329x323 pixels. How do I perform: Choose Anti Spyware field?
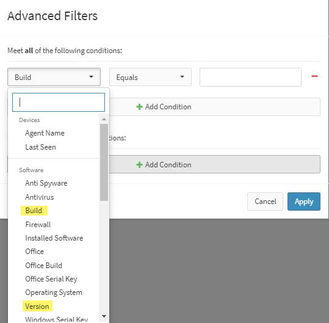click(46, 183)
